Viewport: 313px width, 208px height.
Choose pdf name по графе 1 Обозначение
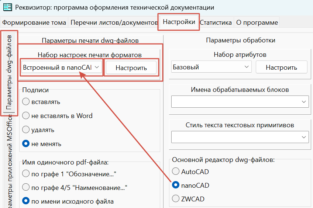69,174
